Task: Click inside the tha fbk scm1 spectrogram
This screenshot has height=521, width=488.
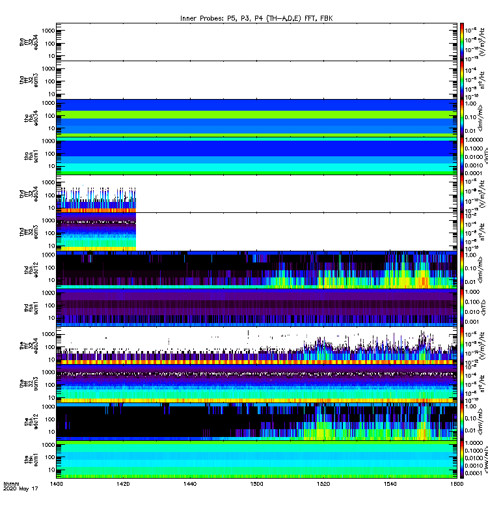Action: pos(256,156)
